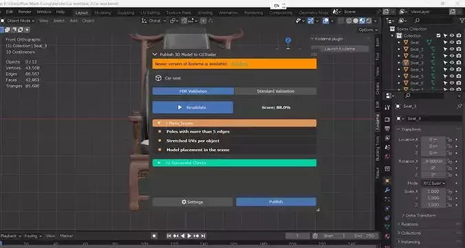Viewport: 465px width, 248px height.
Task: Click the outliner filter funnel icon
Action: 462,21
